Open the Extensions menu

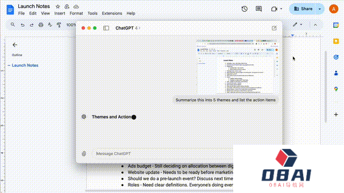click(112, 13)
